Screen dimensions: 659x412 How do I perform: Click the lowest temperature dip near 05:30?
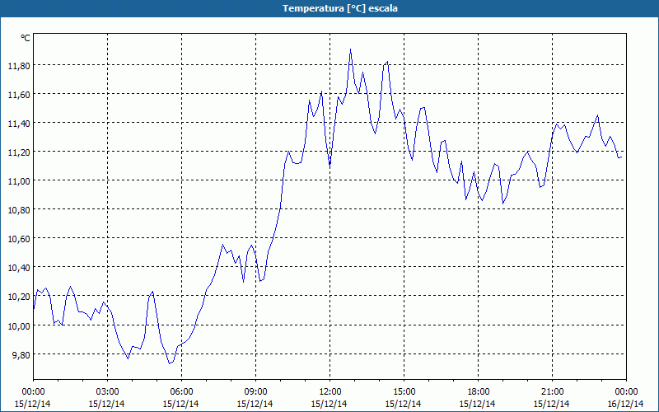tap(170, 363)
